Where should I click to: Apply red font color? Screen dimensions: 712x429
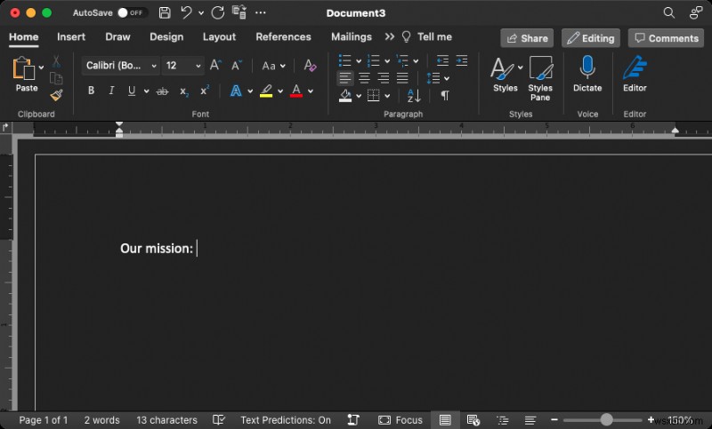[x=296, y=91]
